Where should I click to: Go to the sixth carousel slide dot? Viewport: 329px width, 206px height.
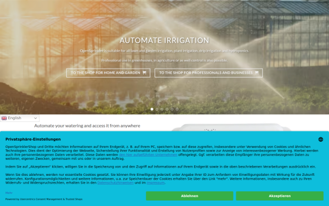(x=177, y=109)
